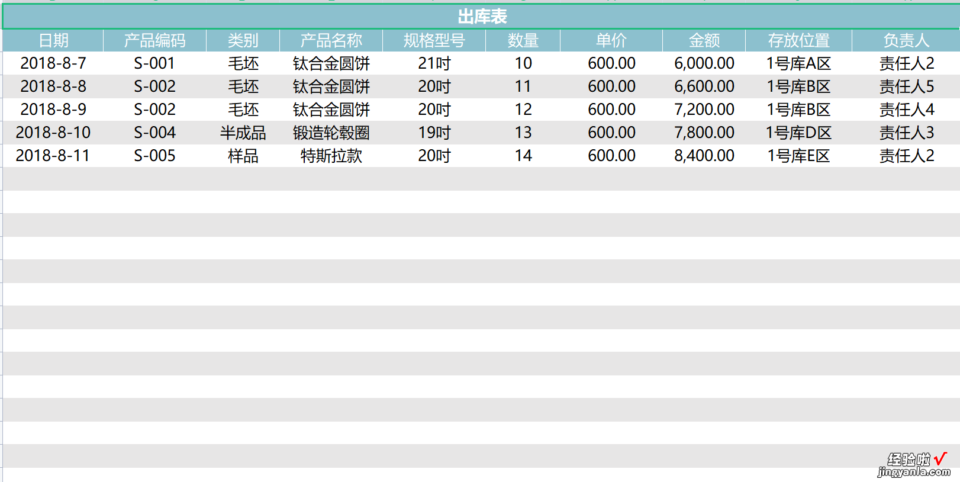960x482 pixels.
Task: Select unit price 600.00 in S-005 row
Action: [x=611, y=156]
